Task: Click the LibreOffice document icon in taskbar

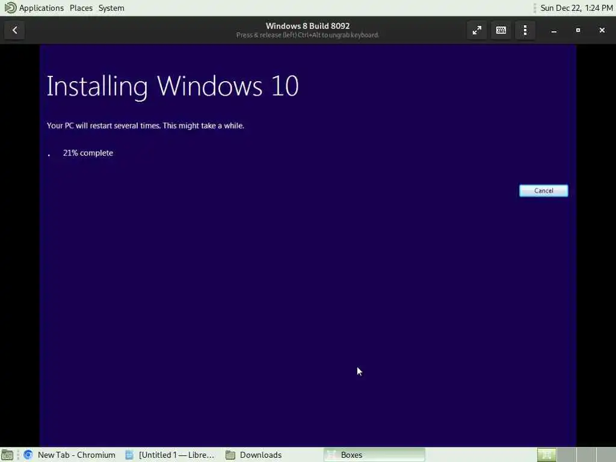Action: 129,455
